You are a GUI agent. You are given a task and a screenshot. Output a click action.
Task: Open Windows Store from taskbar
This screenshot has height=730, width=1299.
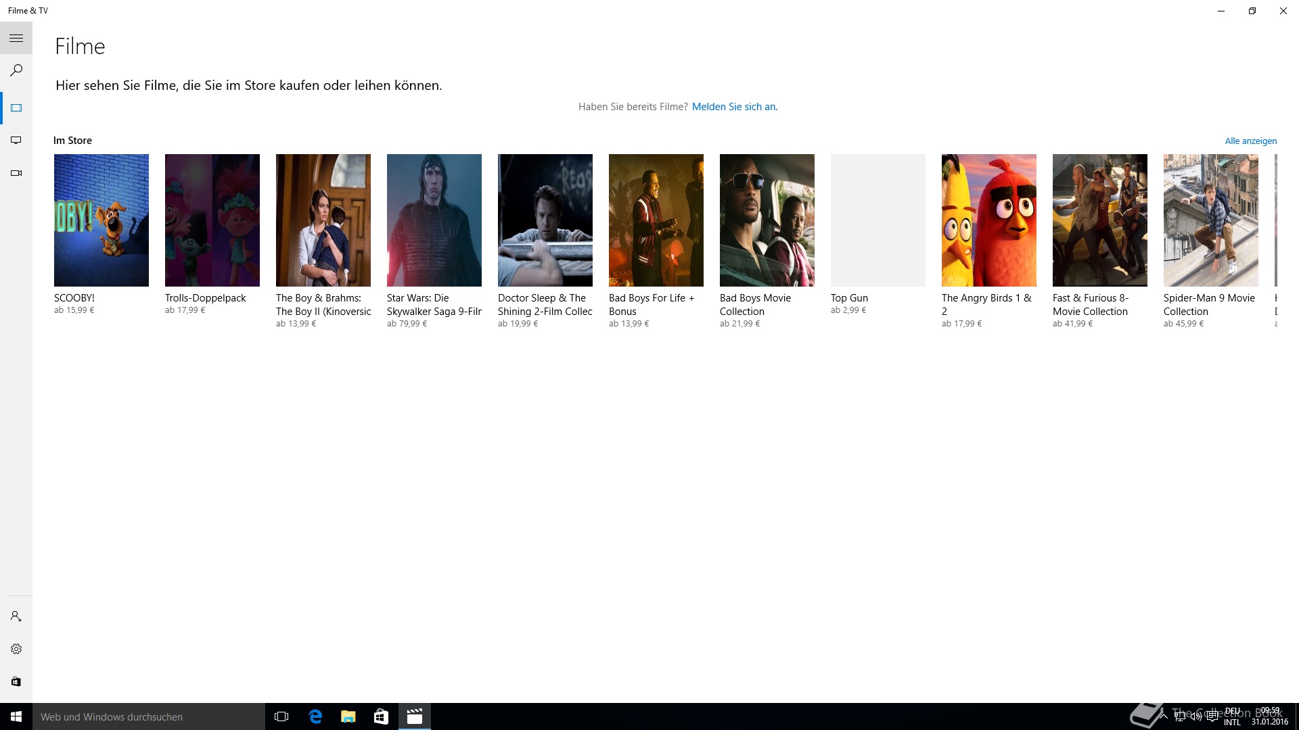point(381,716)
